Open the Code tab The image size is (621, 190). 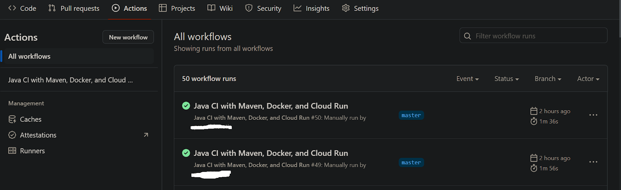[x=22, y=8]
